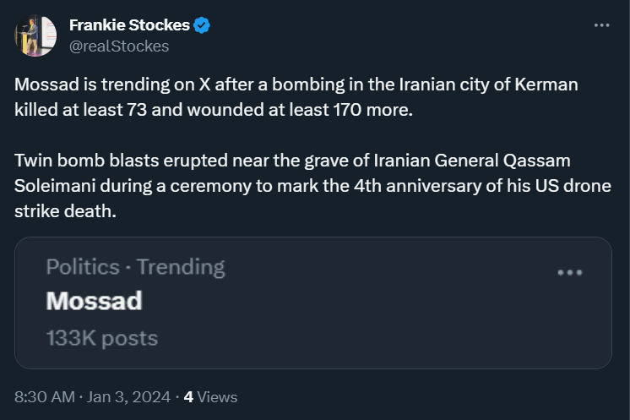Image resolution: width=630 pixels, height=420 pixels.
Task: Click the "133K posts" count
Action: click(102, 338)
